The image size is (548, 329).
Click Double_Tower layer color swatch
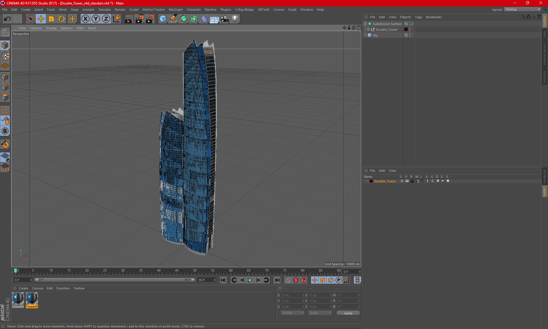(x=371, y=181)
